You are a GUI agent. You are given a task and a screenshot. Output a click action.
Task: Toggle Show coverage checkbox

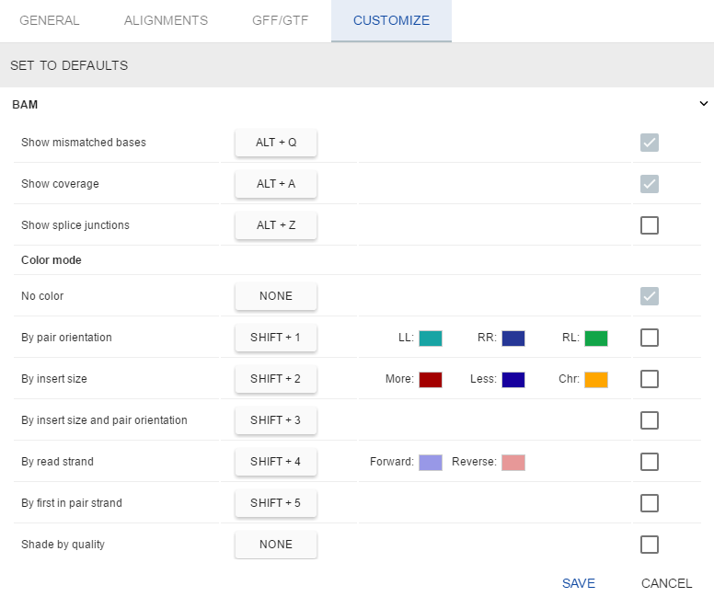click(x=650, y=184)
